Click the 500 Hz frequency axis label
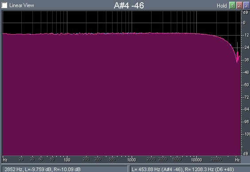This screenshot has height=172, width=250. coord(112,159)
